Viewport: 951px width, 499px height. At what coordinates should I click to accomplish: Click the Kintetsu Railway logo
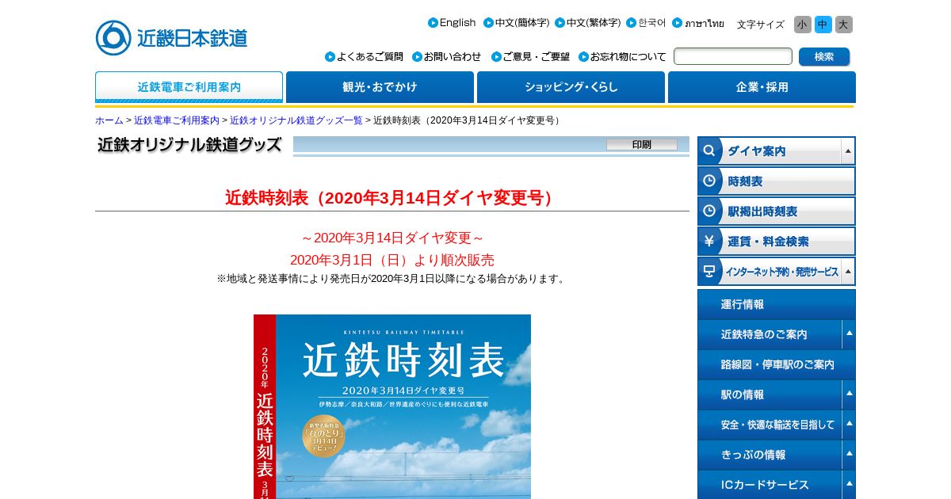(x=172, y=38)
